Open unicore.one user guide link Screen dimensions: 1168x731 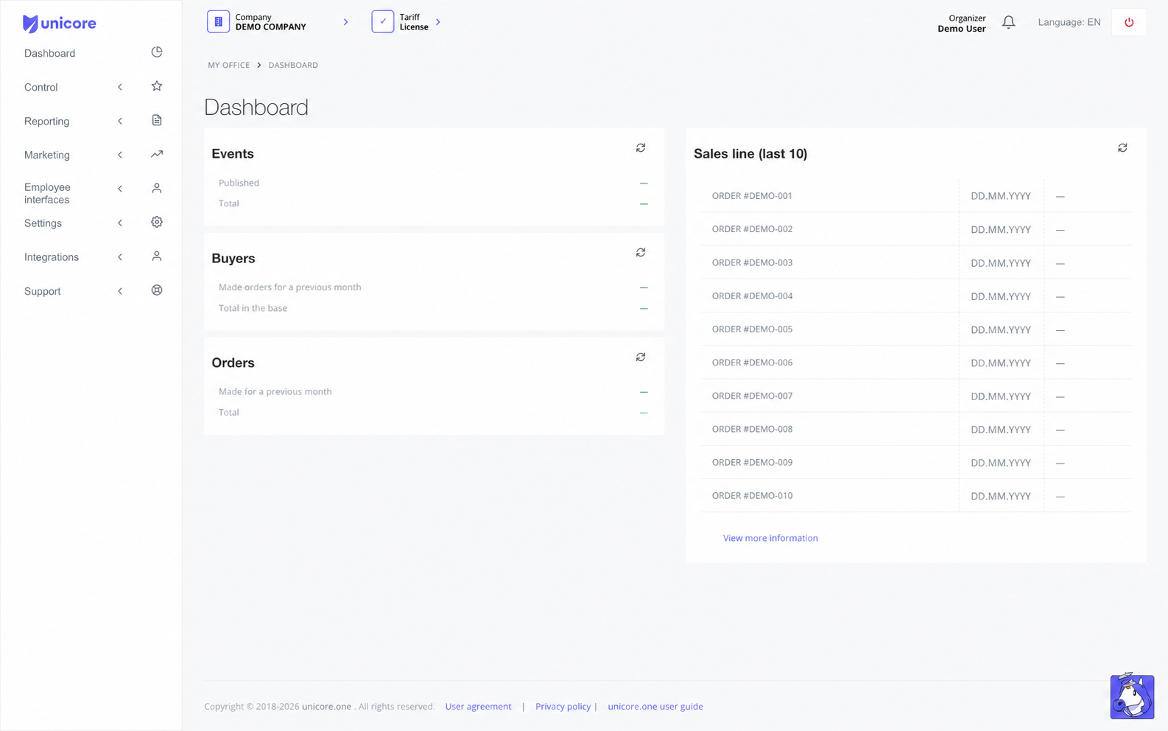655,706
